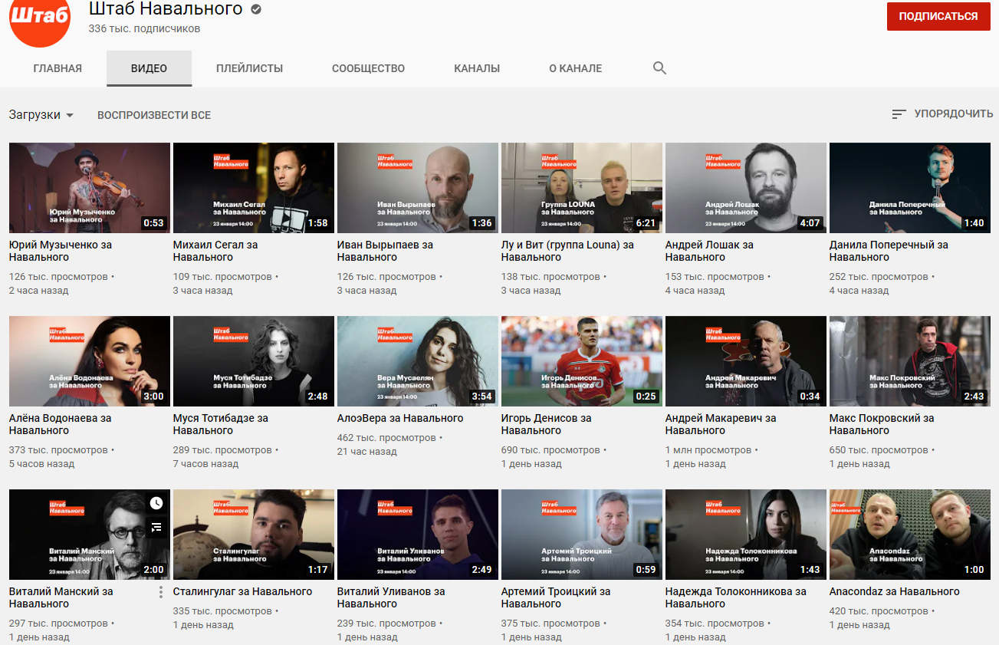
Task: Play the Муся Тотибадзе video thumbnail
Action: [254, 361]
